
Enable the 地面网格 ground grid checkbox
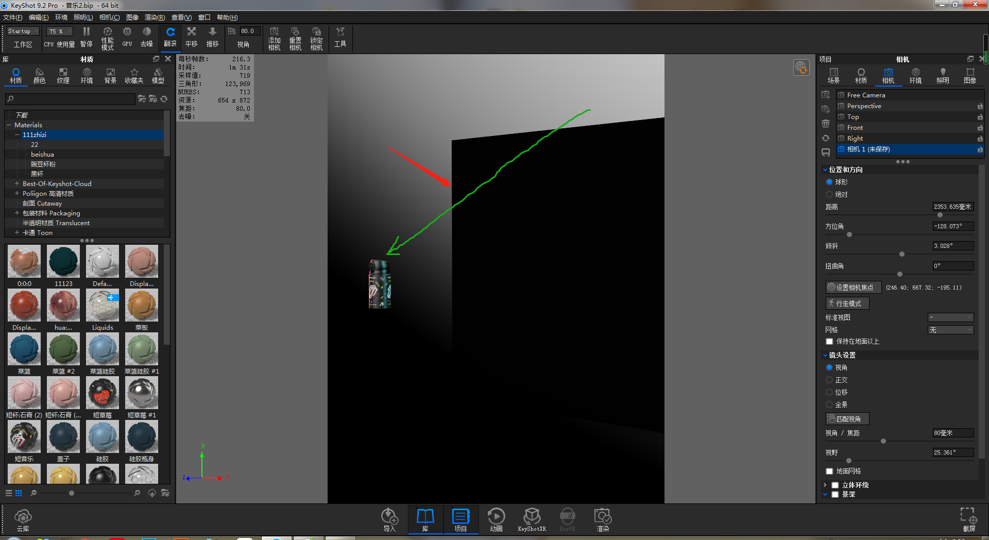829,470
